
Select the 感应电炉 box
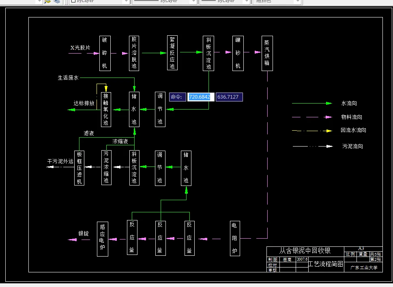tap(103, 239)
